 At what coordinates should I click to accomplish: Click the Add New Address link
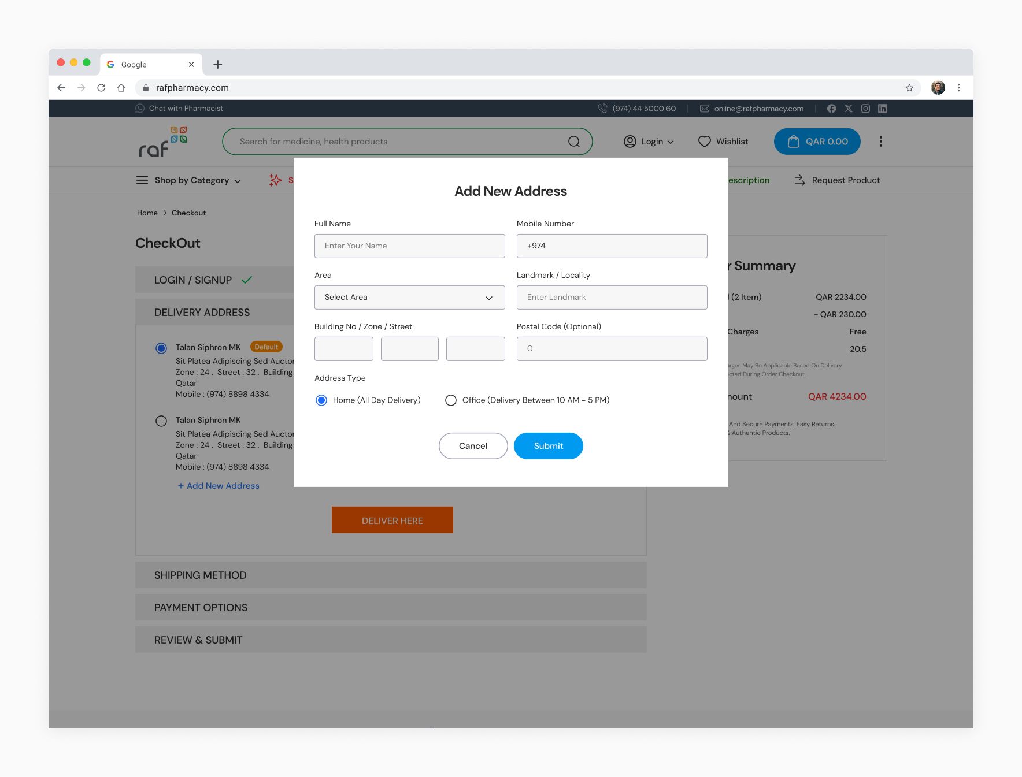218,485
